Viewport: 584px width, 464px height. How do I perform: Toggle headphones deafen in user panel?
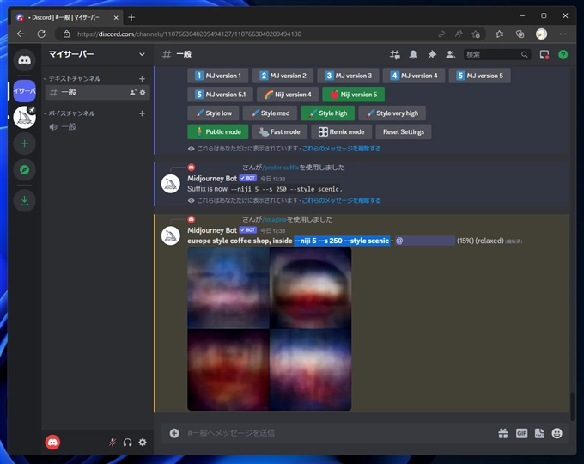click(127, 443)
